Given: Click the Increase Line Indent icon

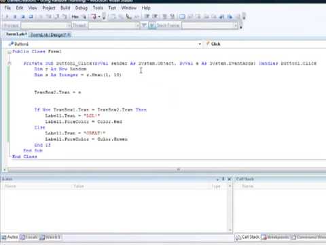Looking at the screenshot, I should 155,16.
